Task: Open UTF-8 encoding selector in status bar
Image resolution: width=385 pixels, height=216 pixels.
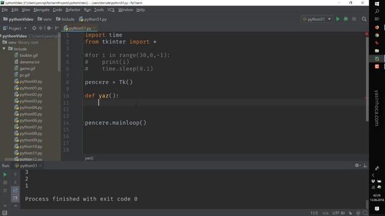Action: tap(338, 213)
